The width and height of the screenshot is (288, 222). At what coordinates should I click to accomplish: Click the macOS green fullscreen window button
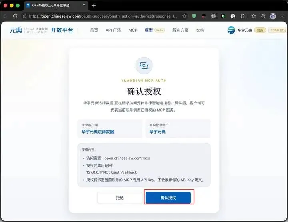(x=18, y=6)
